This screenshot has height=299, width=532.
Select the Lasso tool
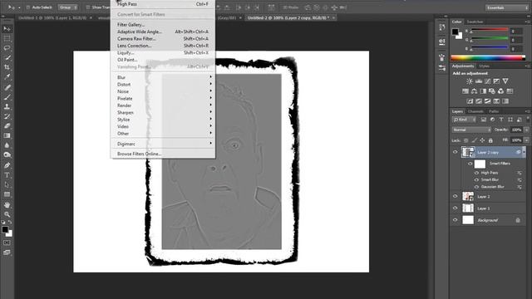coord(7,48)
